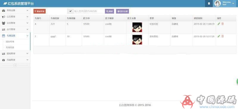The height and width of the screenshot is (109, 238).
Task: Click the timestamp 2019-02-28 11:44:39
Action: coord(204,24)
